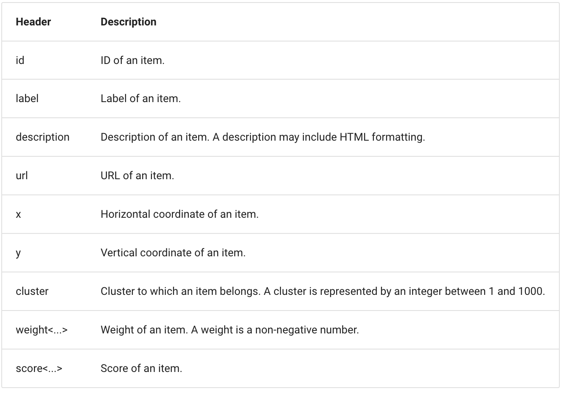Click the "URL of an item." text
The width and height of the screenshot is (567, 394).
click(137, 176)
